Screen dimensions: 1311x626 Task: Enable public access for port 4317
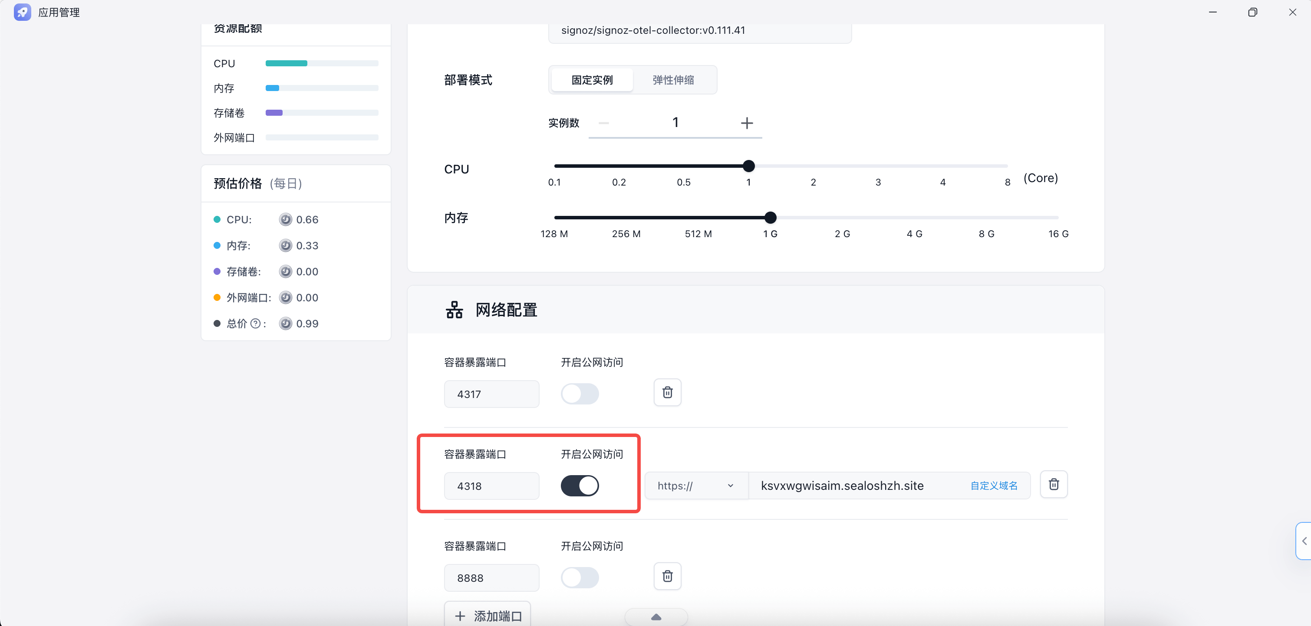click(x=580, y=394)
